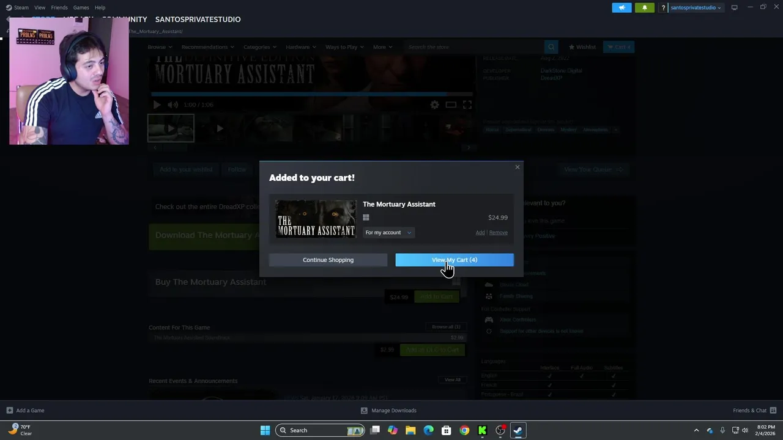Viewport: 783px width, 440px height.
Task: Open File Explorer from the taskbar
Action: (x=410, y=430)
